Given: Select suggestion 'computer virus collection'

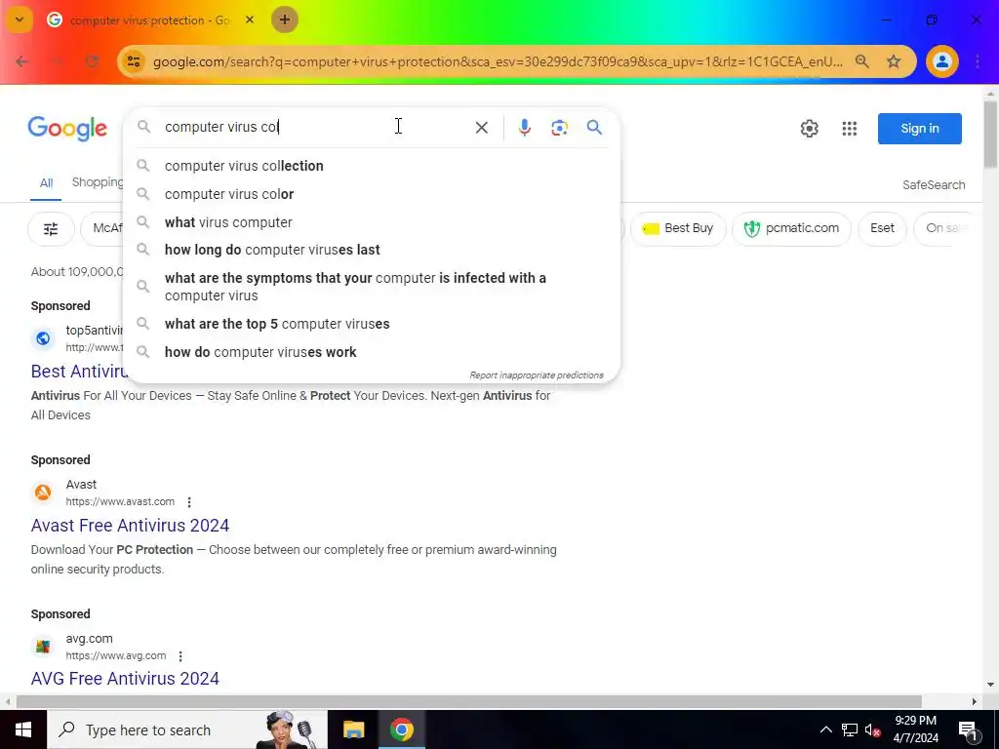Looking at the screenshot, I should coord(372,166).
